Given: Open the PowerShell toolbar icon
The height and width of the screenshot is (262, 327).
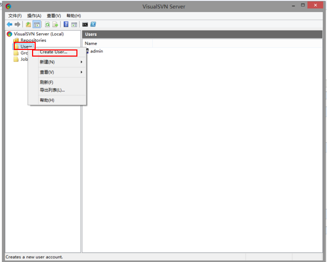Looking at the screenshot, I should (93, 24).
